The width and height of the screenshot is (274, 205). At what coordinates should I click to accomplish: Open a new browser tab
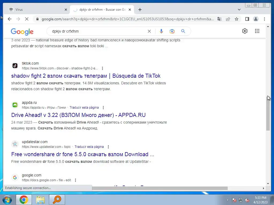(140, 10)
